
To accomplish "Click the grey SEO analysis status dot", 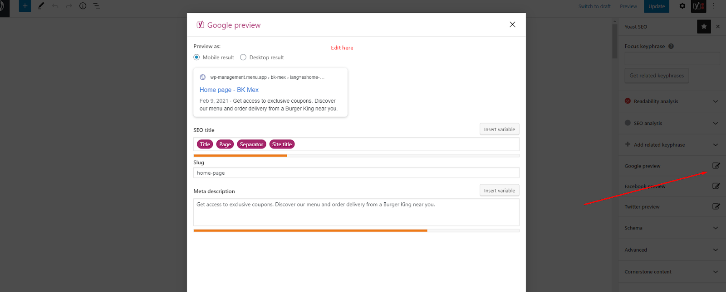I will (x=628, y=123).
